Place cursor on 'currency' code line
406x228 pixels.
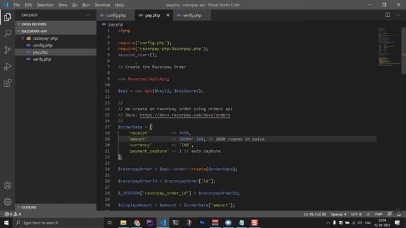tap(160, 145)
